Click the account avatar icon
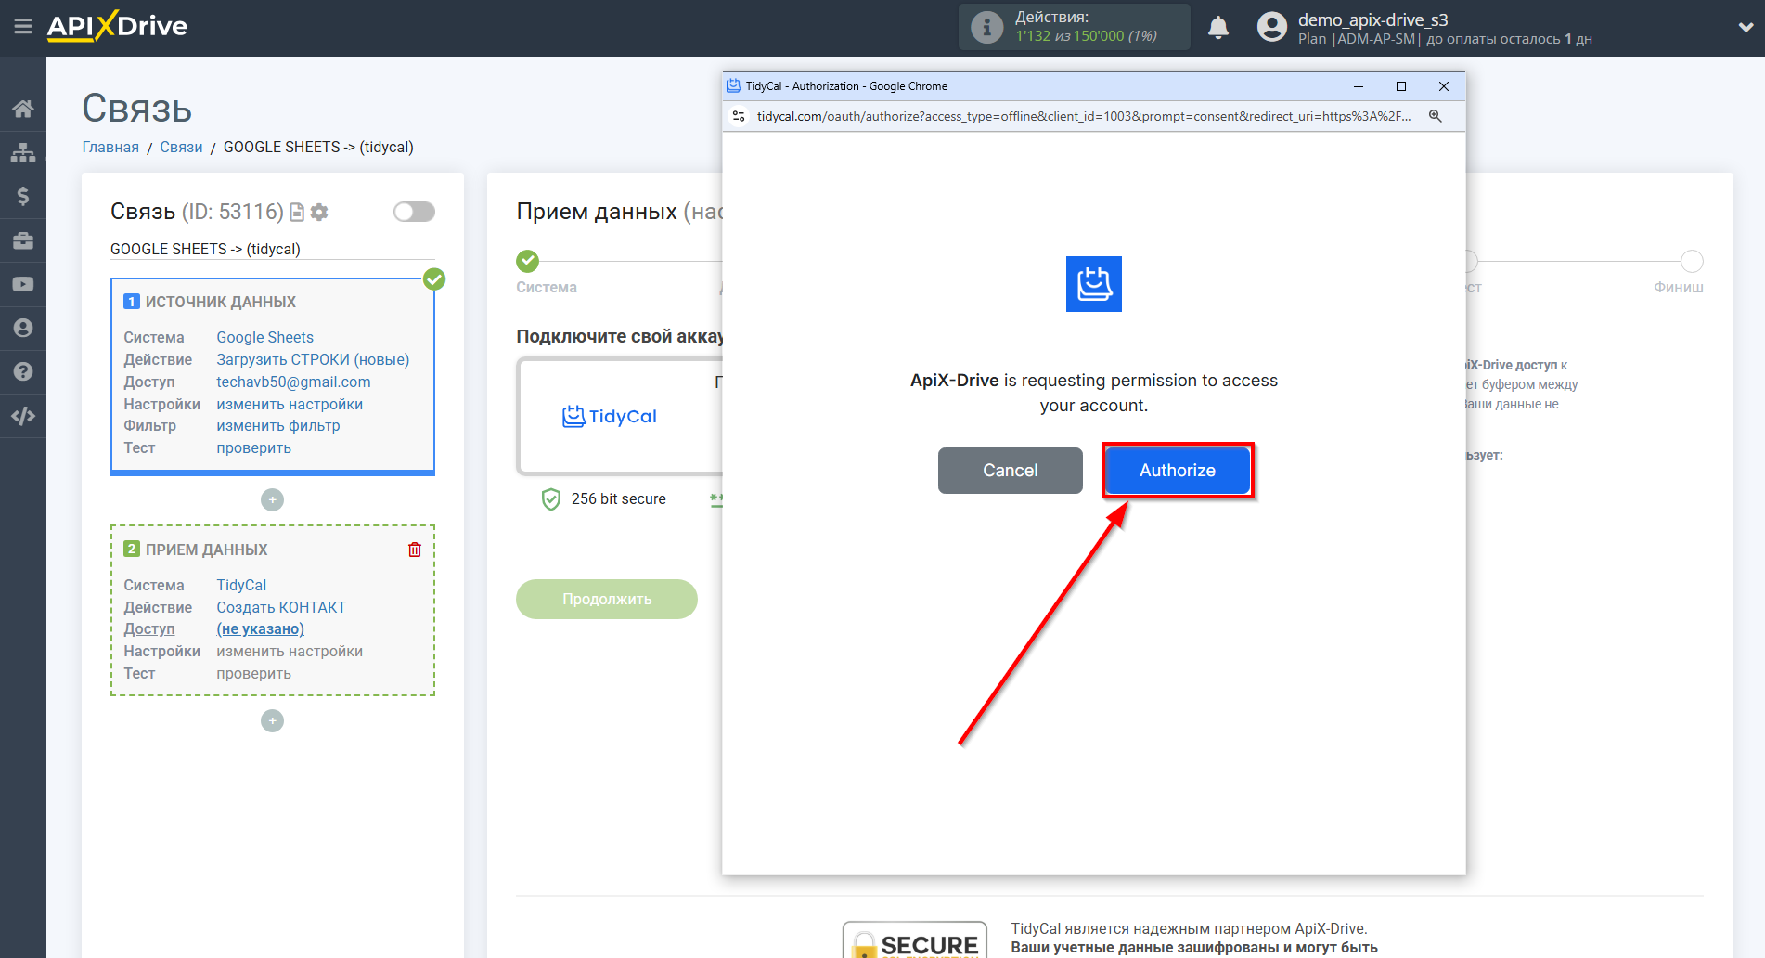This screenshot has width=1765, height=958. (x=1272, y=27)
